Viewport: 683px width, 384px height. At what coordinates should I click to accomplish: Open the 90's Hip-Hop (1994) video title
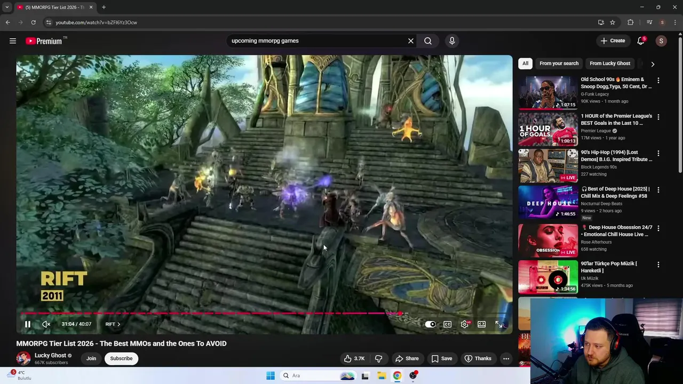pyautogui.click(x=616, y=156)
